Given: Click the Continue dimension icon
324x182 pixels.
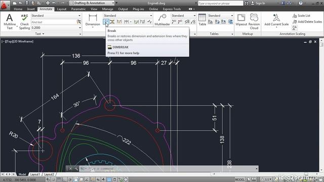Looking at the screenshot, I should tap(126, 21).
